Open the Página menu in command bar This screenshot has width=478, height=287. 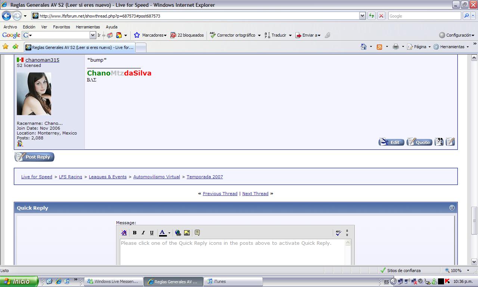(x=418, y=47)
